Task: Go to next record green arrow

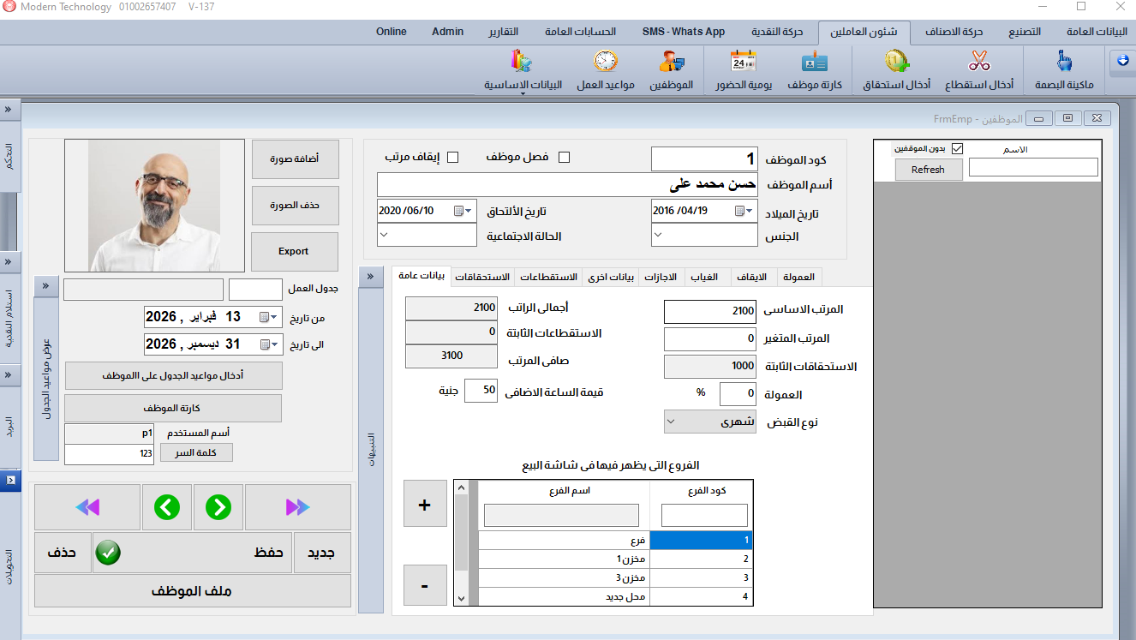Action: [218, 507]
